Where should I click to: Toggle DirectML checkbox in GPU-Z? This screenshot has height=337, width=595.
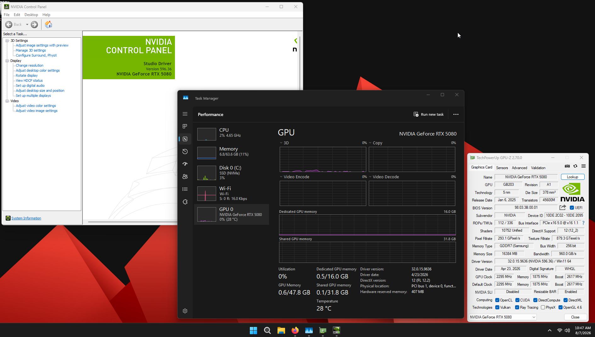coord(565,300)
